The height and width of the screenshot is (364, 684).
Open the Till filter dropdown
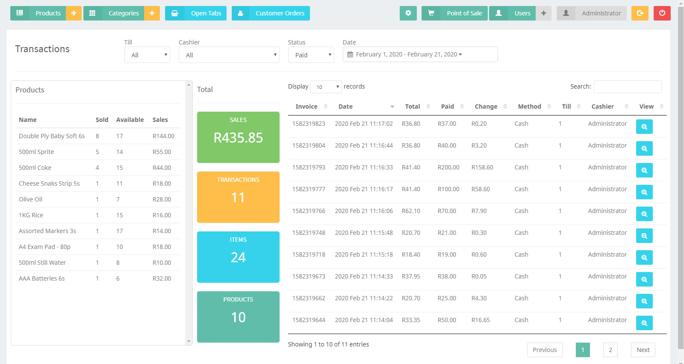(147, 55)
